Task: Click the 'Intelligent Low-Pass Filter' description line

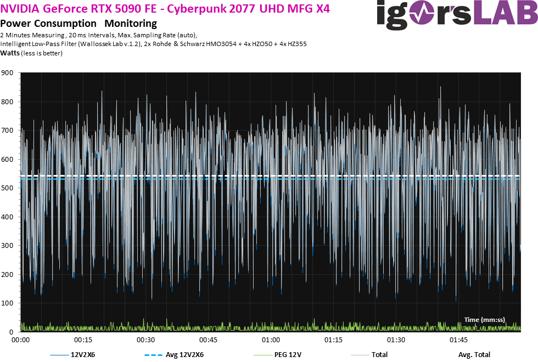Action: (153, 44)
